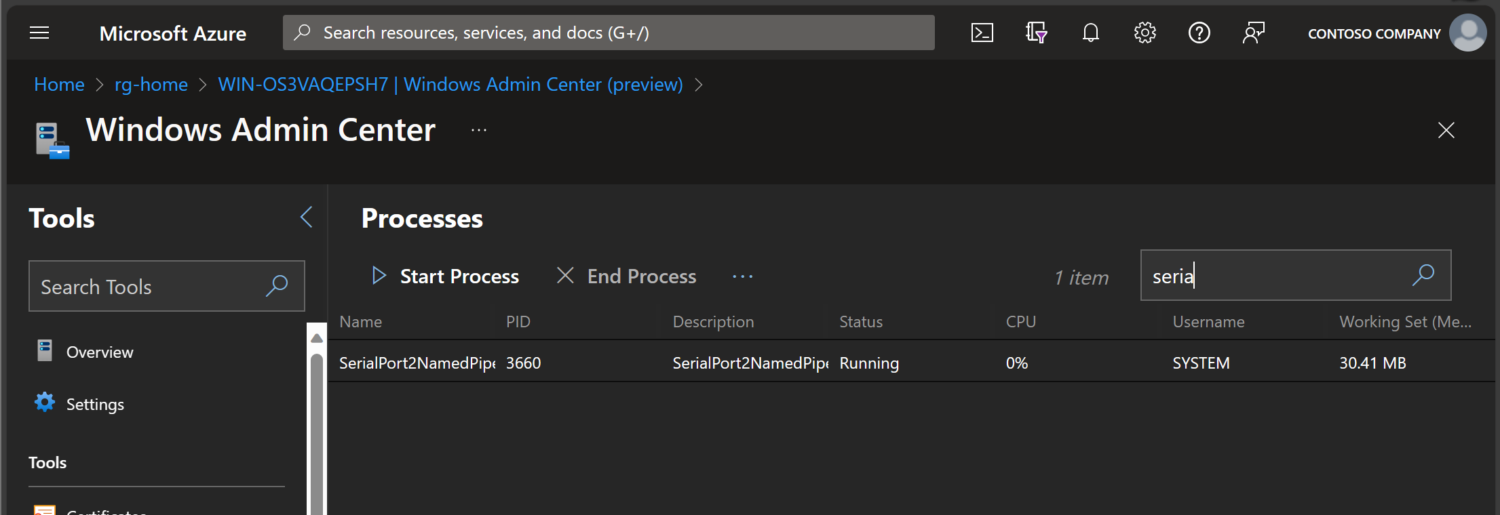Click the Tools list scrollbar thumb
Screen dimensions: 1500x515
(x=316, y=434)
